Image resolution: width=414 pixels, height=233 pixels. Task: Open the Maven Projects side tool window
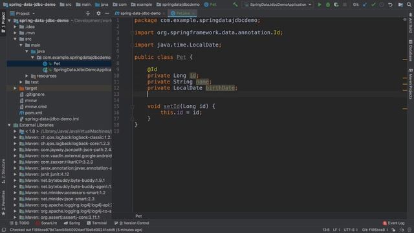[x=411, y=84]
